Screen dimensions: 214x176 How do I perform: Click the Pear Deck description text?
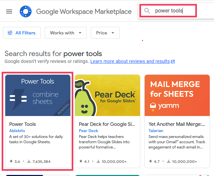(104, 142)
